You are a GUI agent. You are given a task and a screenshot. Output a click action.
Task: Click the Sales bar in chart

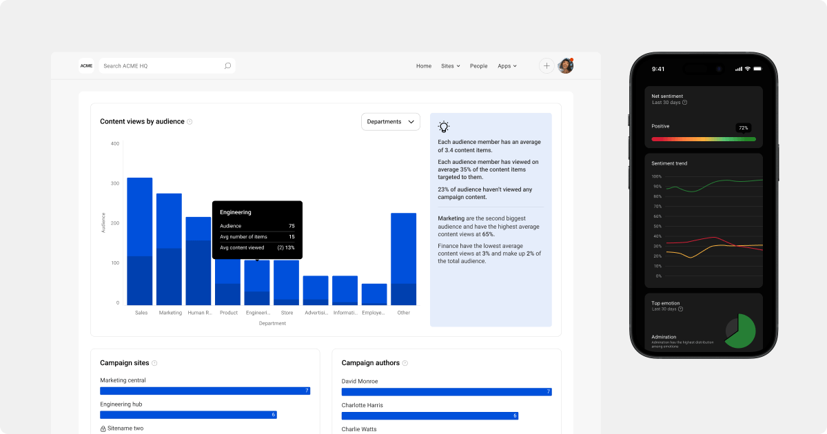[140, 241]
